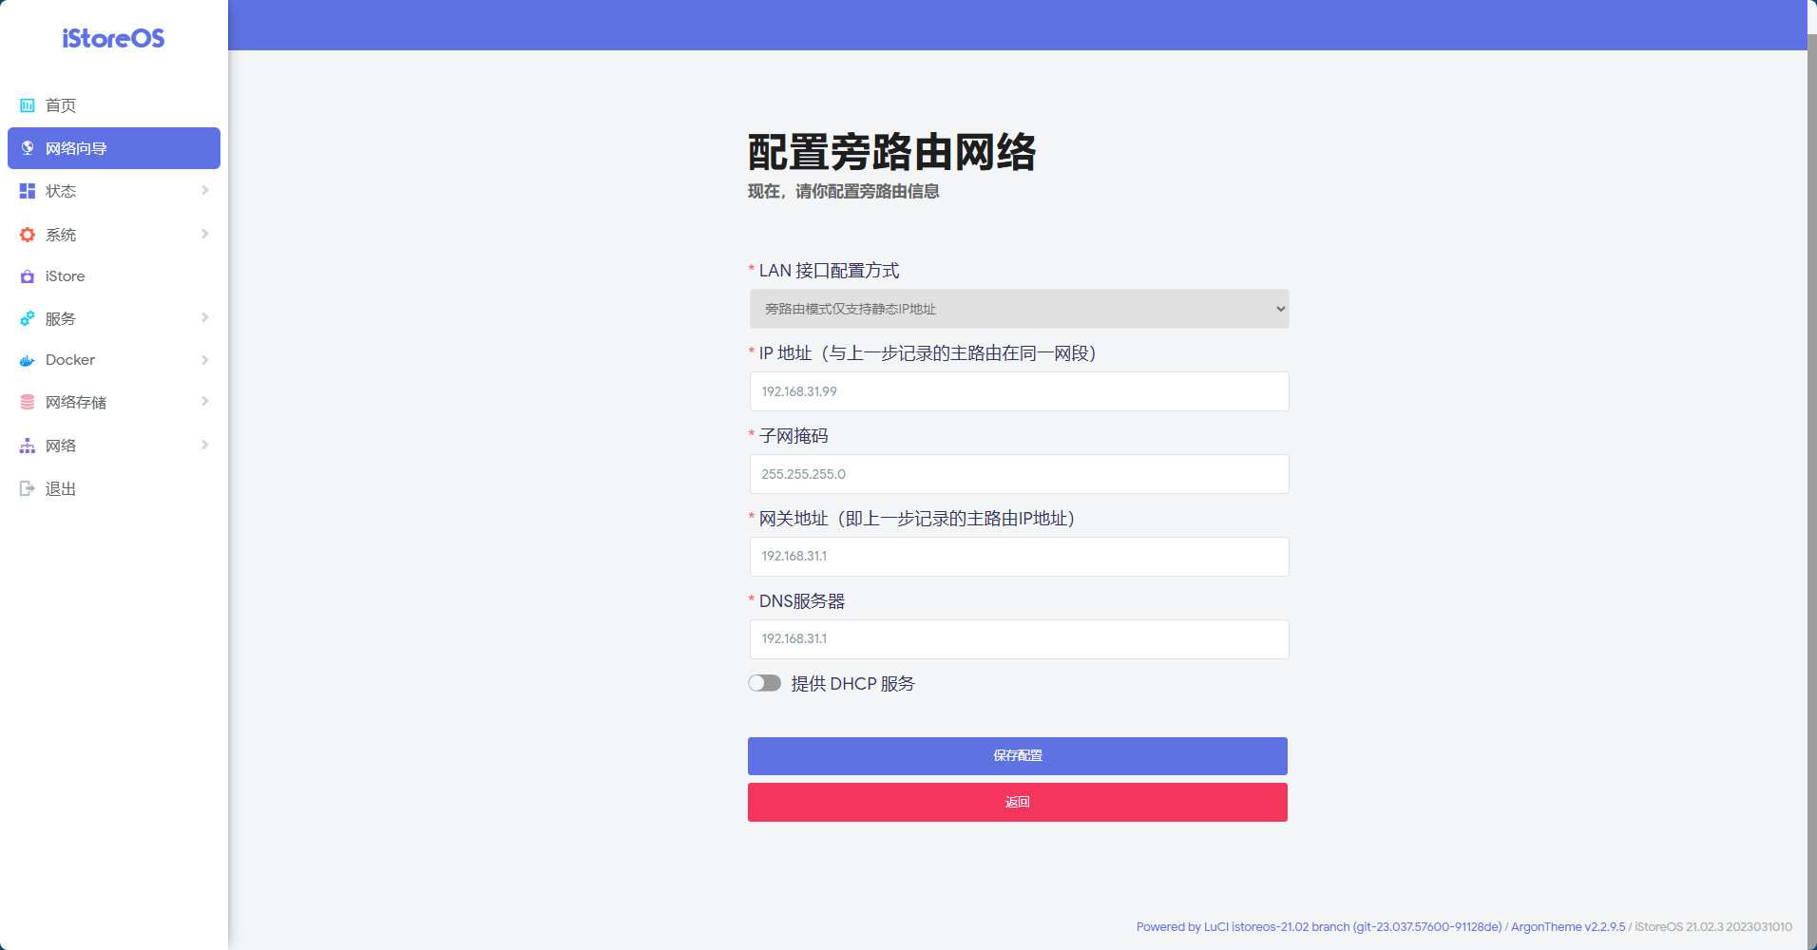Focus the 网关地址 input field
The height and width of the screenshot is (950, 1817).
(1019, 557)
